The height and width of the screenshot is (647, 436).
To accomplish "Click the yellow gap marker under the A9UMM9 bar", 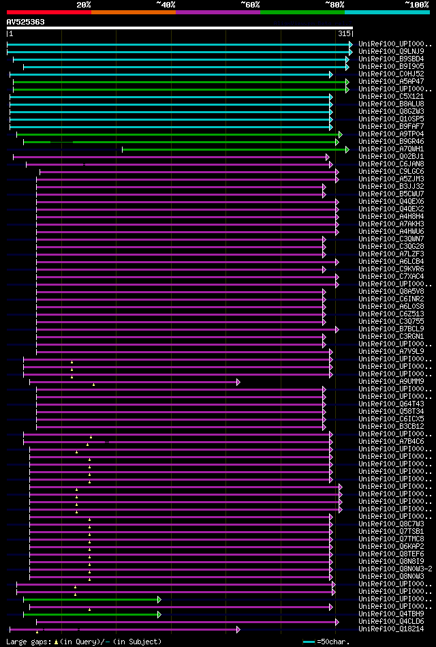I will (x=93, y=385).
